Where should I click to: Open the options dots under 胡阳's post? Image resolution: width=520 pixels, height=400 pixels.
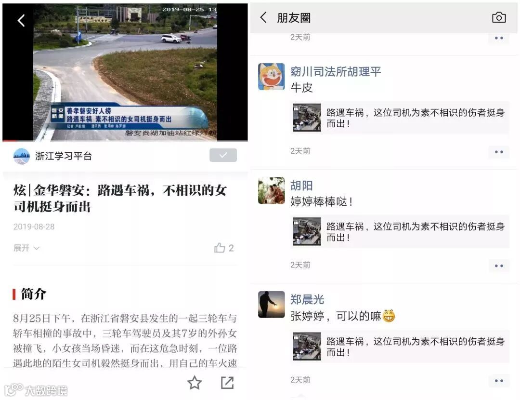tap(499, 266)
